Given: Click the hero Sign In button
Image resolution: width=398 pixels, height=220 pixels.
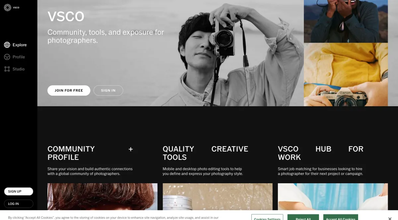Looking at the screenshot, I should tap(108, 90).
